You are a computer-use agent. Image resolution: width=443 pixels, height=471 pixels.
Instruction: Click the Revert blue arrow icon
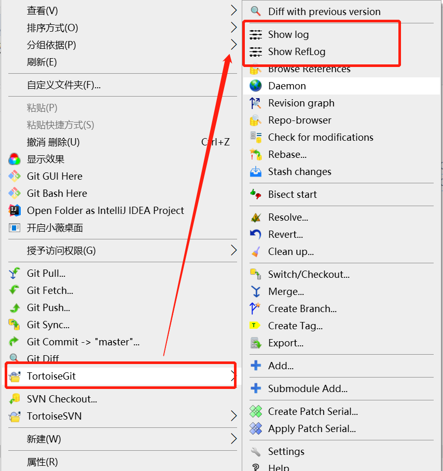256,234
